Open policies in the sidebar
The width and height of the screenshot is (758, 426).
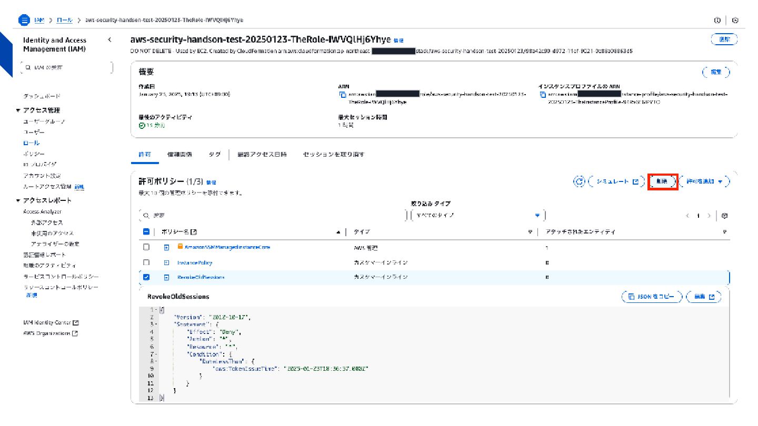coord(33,154)
